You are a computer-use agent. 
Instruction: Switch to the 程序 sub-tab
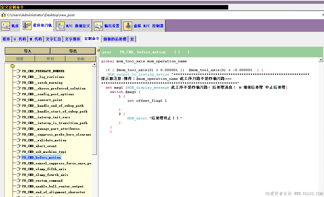pos(6,39)
